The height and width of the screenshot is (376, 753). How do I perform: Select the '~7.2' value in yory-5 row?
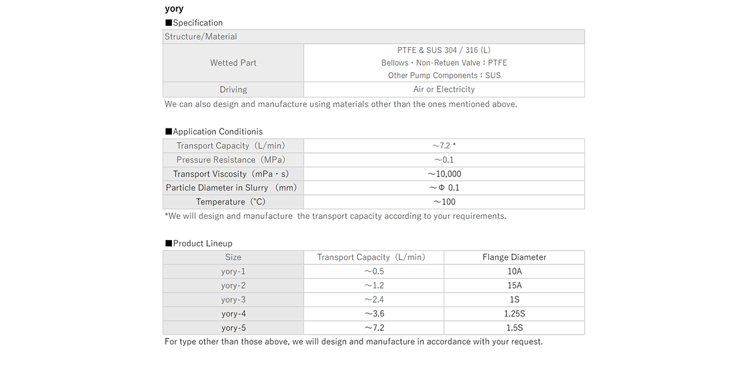coord(374,328)
